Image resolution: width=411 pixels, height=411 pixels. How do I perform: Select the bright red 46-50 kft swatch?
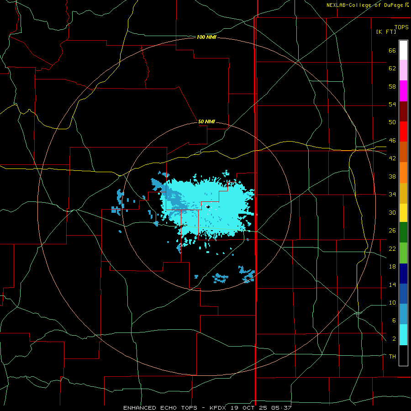coord(403,132)
